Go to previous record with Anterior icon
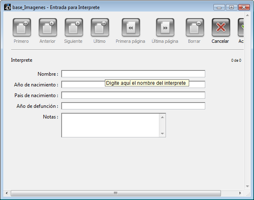The height and width of the screenshot is (200, 254). pos(47,28)
